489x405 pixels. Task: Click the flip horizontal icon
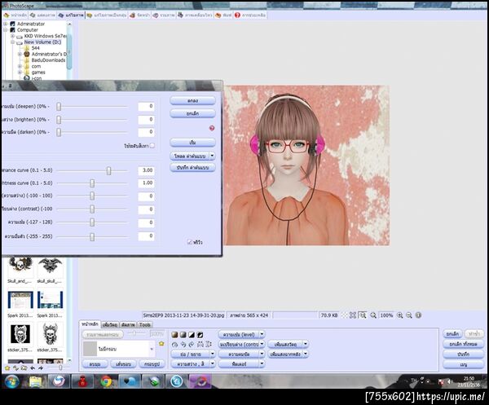tap(200, 345)
